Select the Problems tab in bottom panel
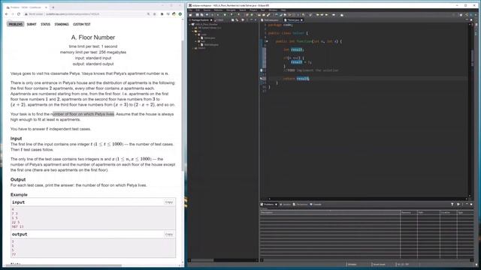The height and width of the screenshot is (270, 481). click(269, 204)
